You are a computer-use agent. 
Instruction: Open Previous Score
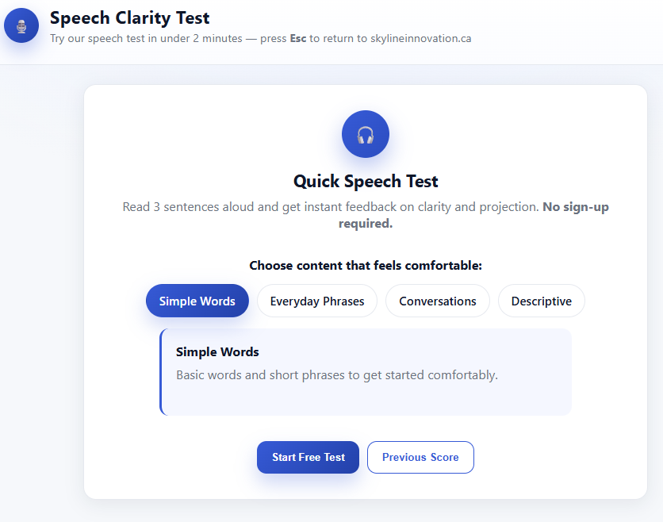pyautogui.click(x=420, y=458)
